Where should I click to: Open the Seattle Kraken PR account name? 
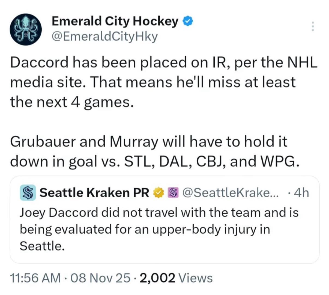94,193
